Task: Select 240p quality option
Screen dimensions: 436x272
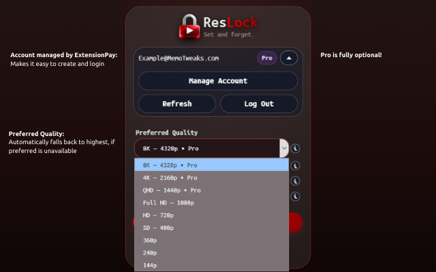Action: [x=212, y=252]
